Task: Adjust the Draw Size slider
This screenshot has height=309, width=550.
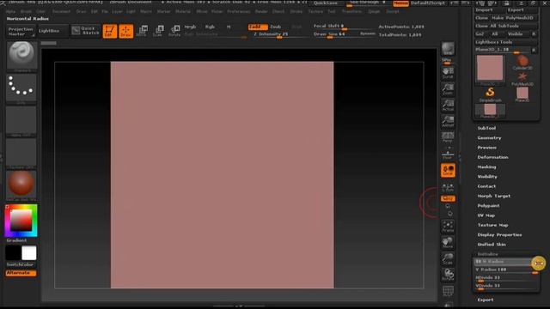Action: (x=335, y=34)
